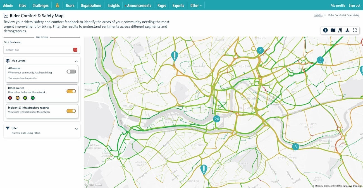This screenshot has height=188, width=363.
Task: Click the donut icon in the navigation bar
Action: 57,5
